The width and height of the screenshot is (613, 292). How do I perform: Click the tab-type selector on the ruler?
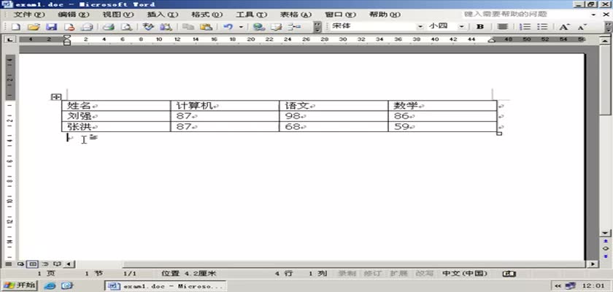click(9, 39)
